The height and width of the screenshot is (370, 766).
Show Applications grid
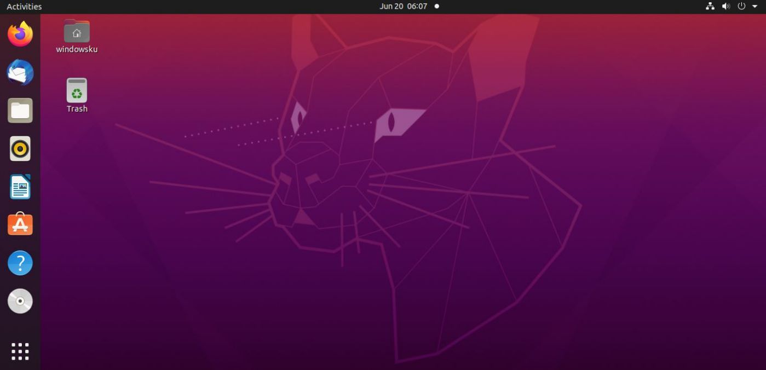click(20, 351)
